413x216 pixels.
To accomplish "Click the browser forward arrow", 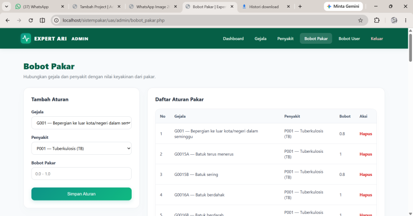I will click(19, 20).
